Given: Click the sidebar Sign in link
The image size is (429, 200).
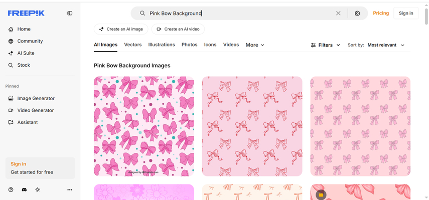Looking at the screenshot, I should 19,164.
